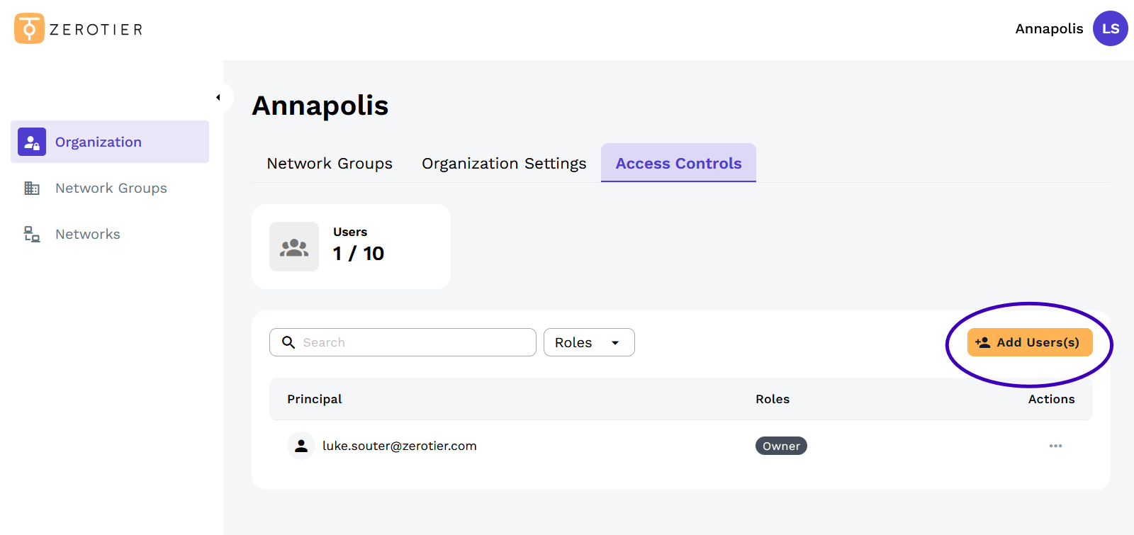Open the Organization Settings tab
The image size is (1134, 535).
pyautogui.click(x=504, y=164)
